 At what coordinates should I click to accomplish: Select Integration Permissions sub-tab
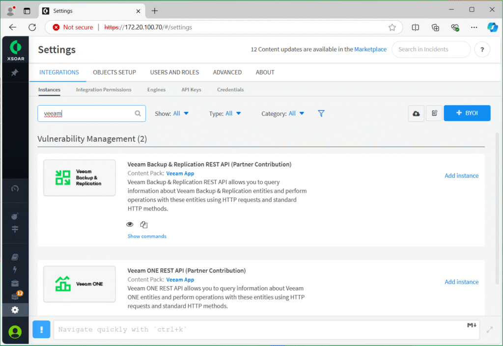(x=104, y=90)
